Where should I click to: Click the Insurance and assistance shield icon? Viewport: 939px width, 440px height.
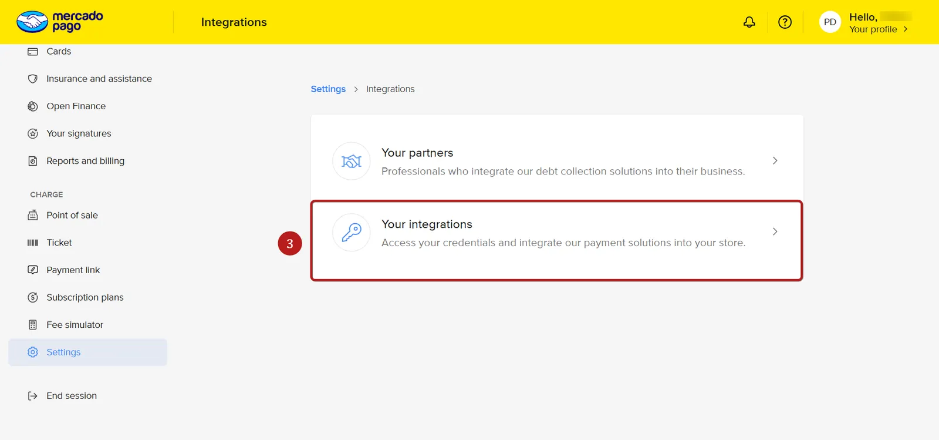[33, 79]
